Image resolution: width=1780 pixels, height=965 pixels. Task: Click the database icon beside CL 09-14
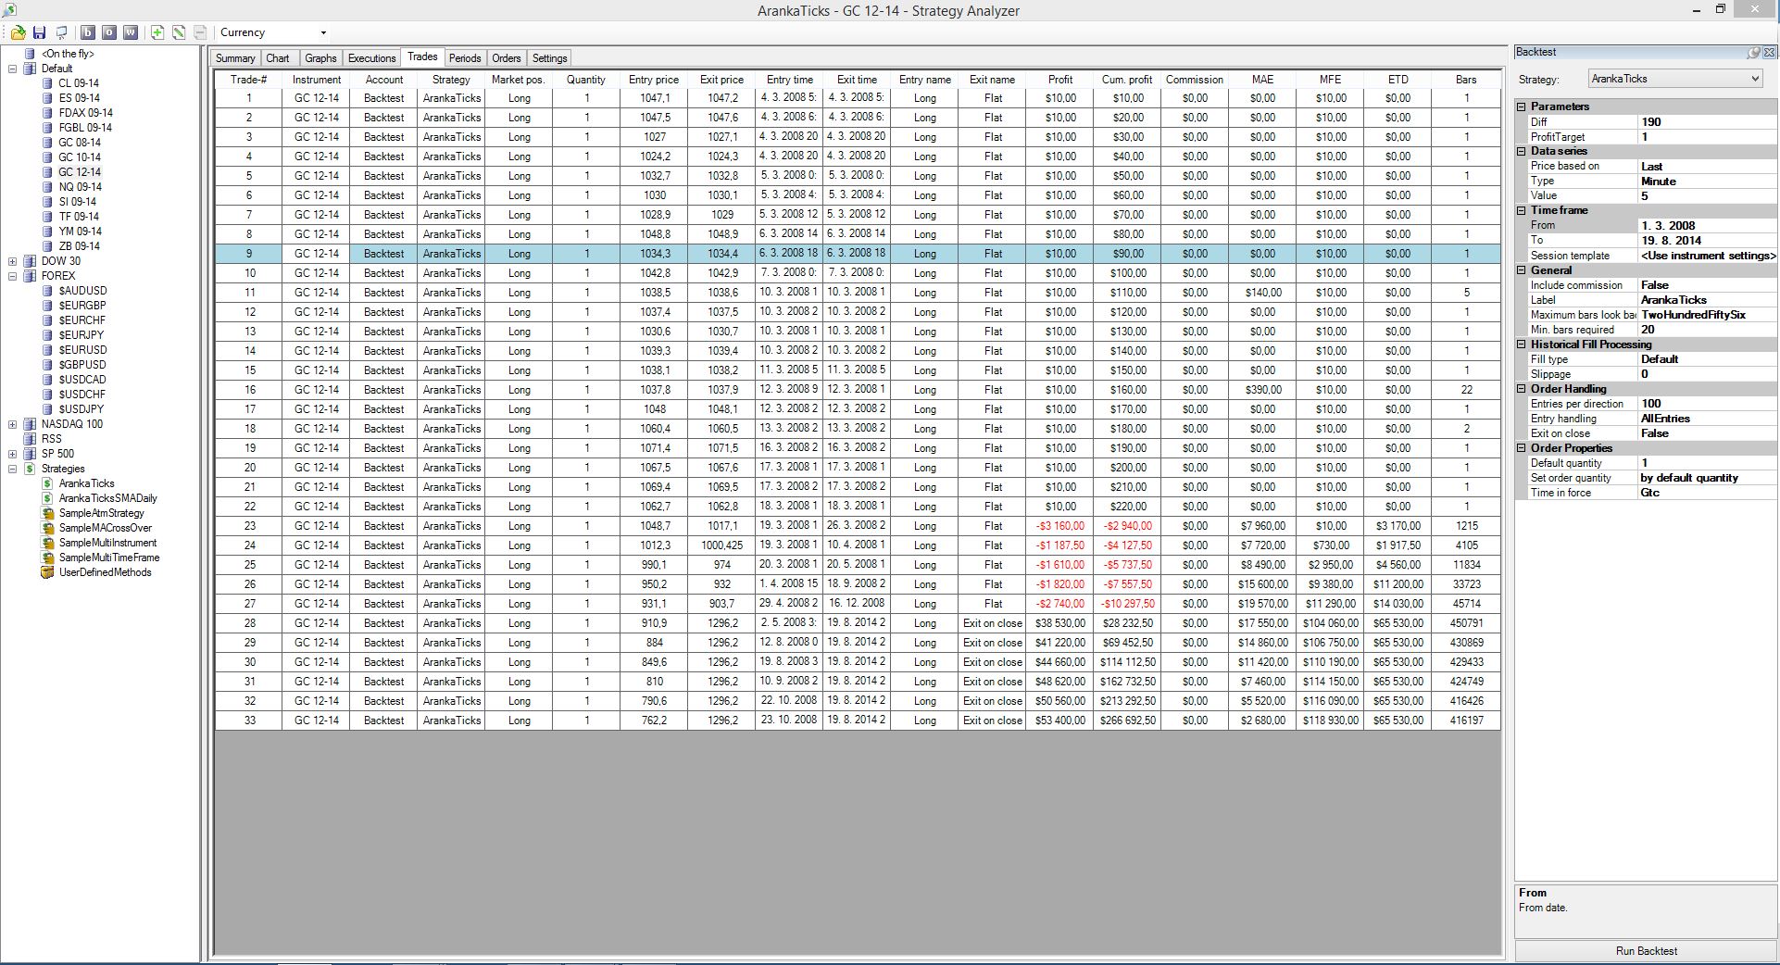pyautogui.click(x=47, y=83)
